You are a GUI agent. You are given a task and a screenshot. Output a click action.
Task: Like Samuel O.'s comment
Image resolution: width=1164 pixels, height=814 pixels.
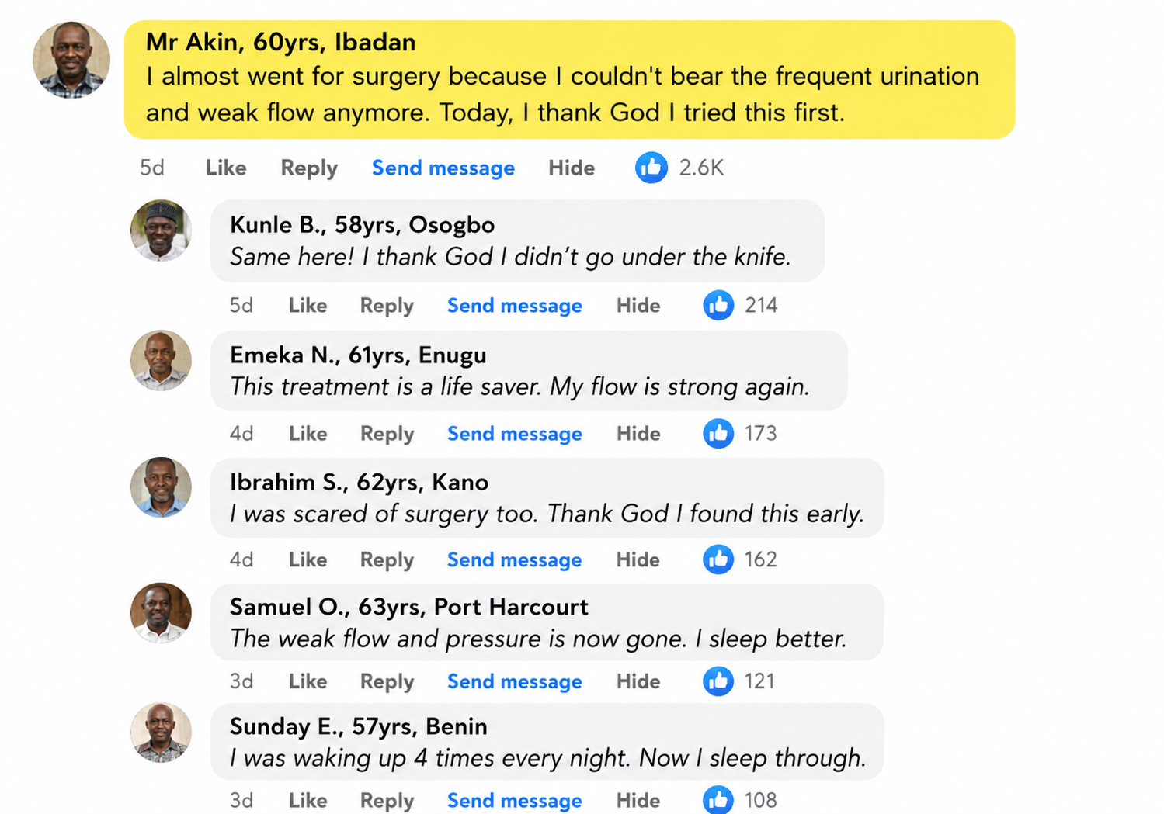click(x=308, y=681)
